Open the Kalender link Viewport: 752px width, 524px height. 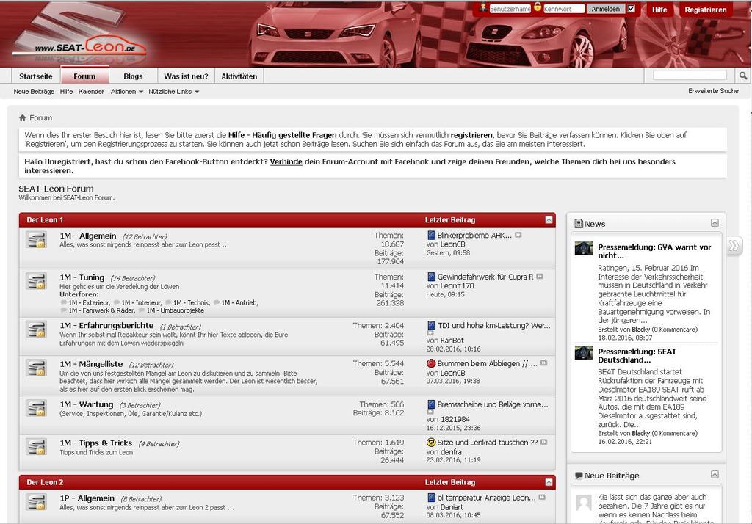coord(91,92)
